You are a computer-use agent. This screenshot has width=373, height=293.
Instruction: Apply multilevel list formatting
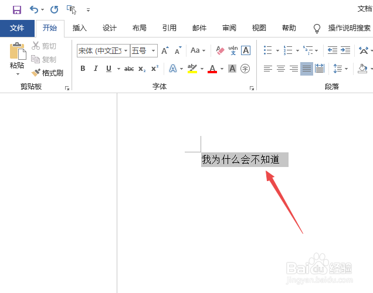pyautogui.click(x=308, y=50)
